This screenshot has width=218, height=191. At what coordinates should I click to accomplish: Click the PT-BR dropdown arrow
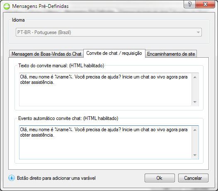(198, 32)
